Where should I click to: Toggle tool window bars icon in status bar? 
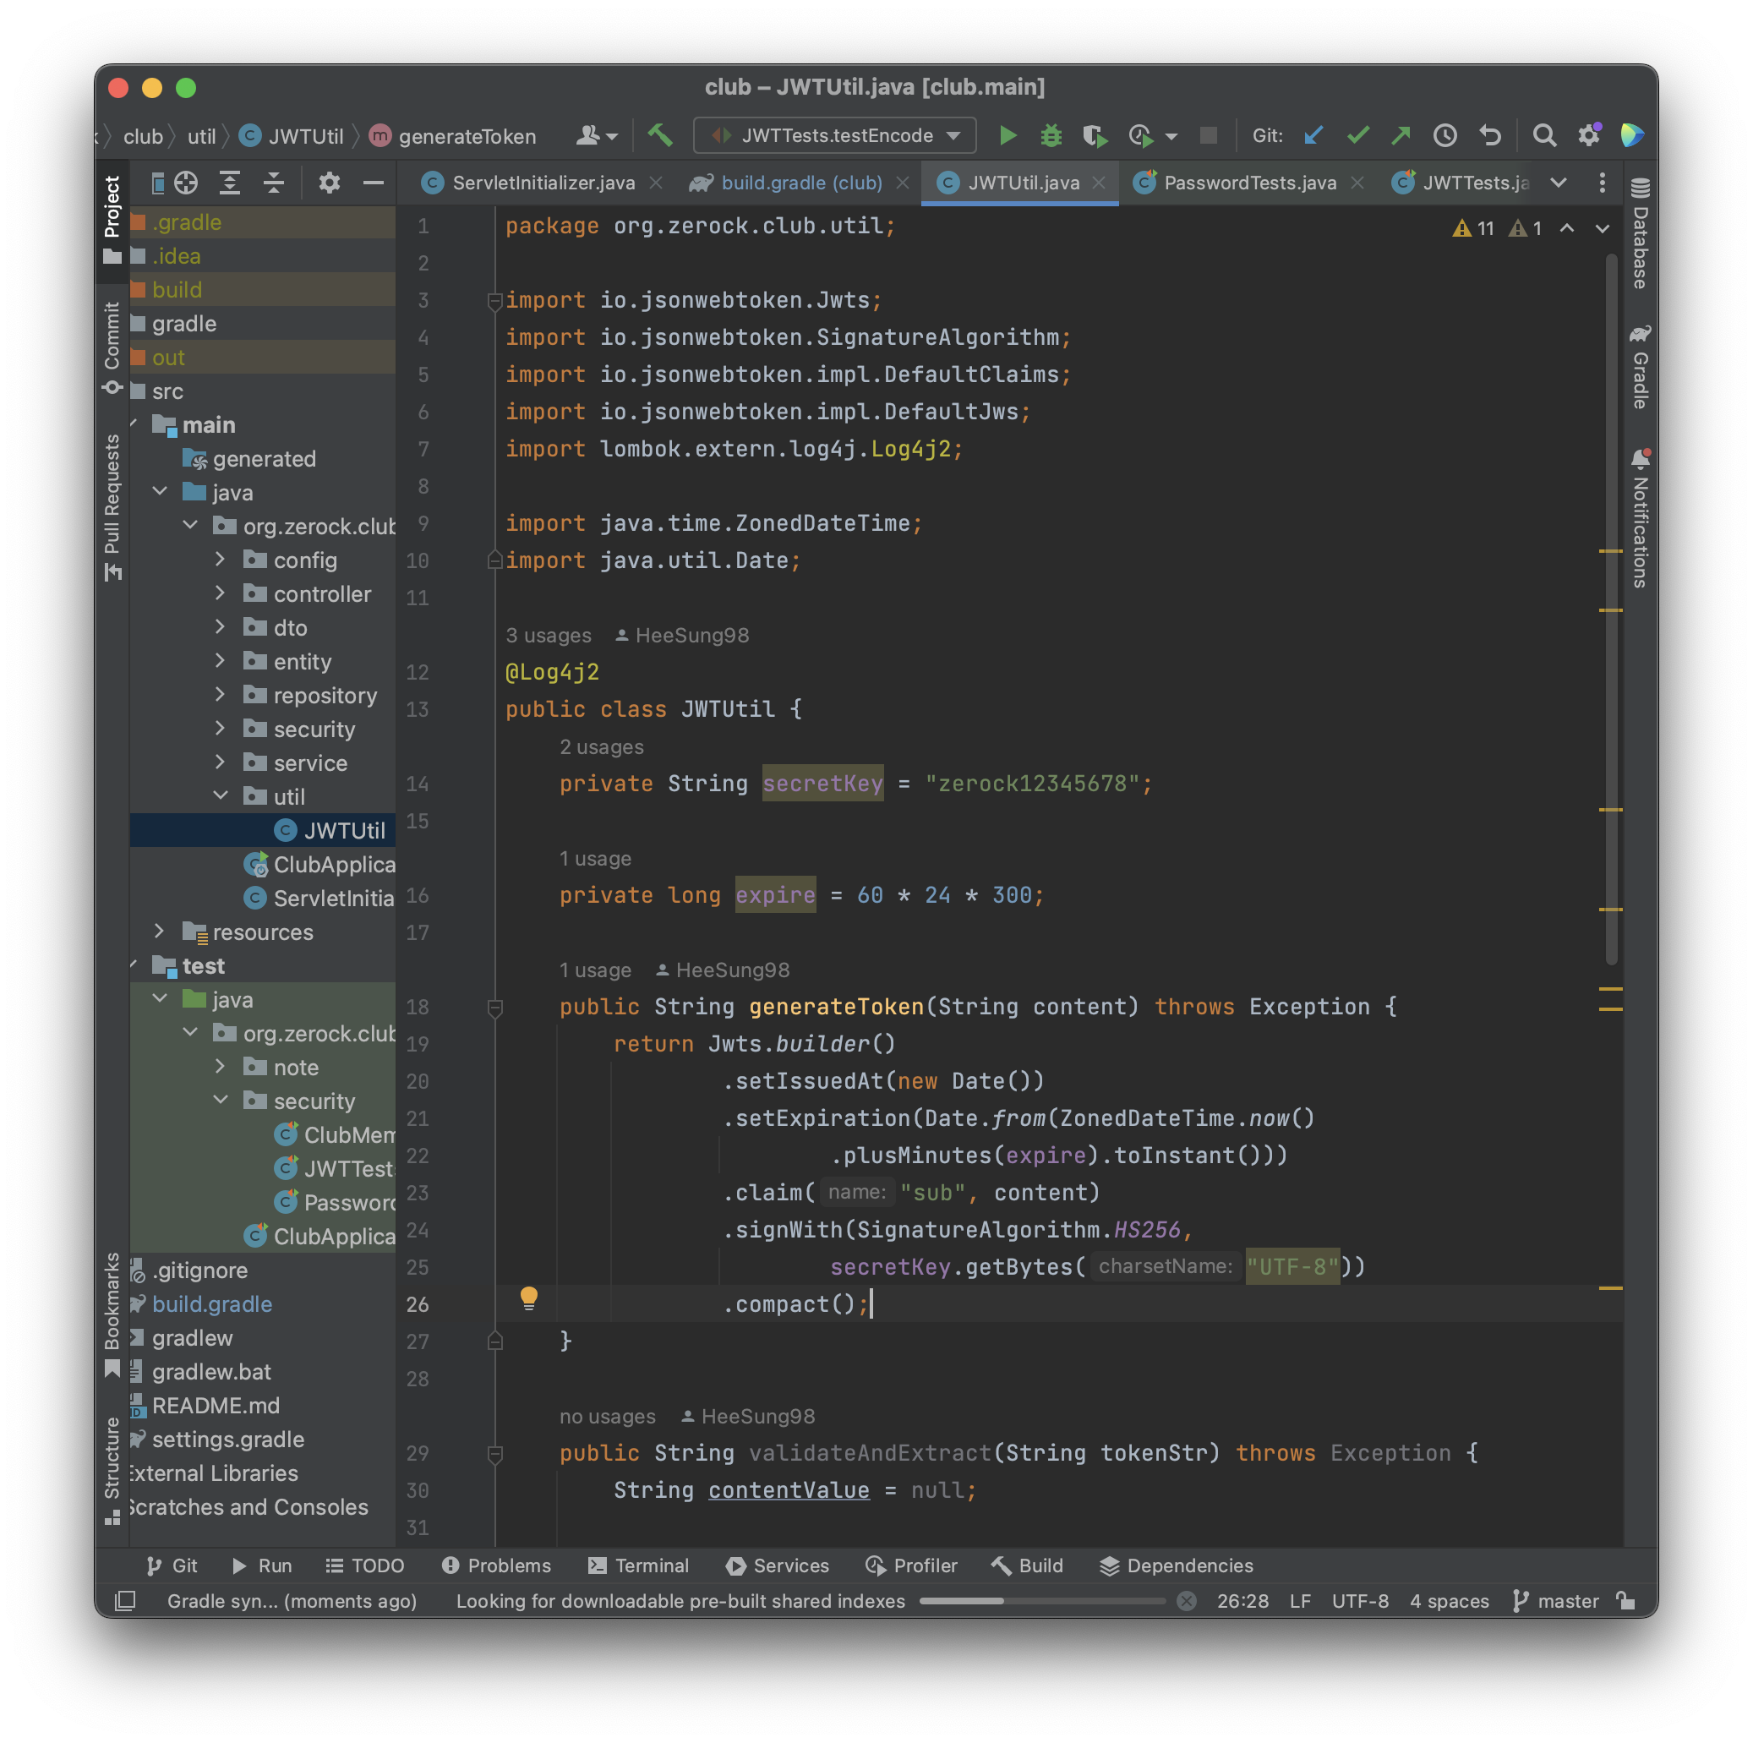(x=126, y=1600)
